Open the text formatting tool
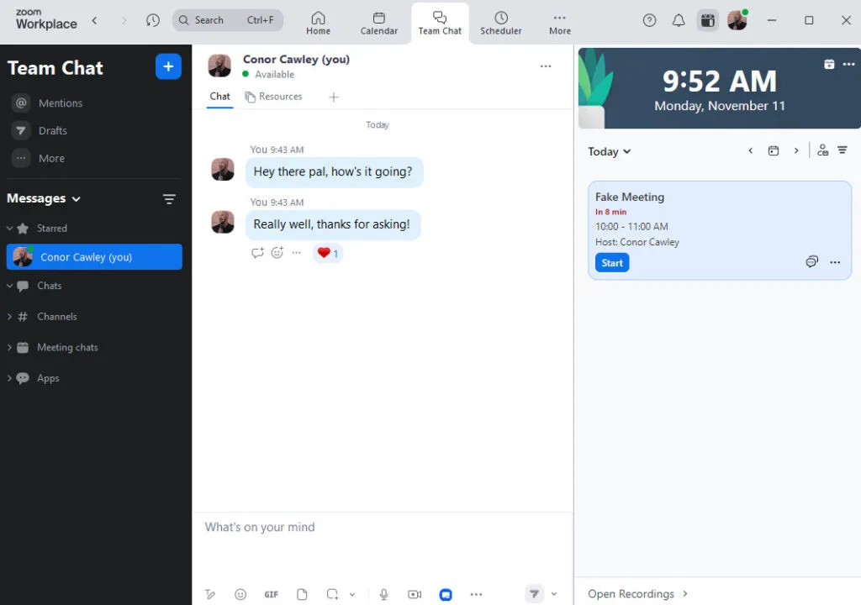 (x=210, y=594)
